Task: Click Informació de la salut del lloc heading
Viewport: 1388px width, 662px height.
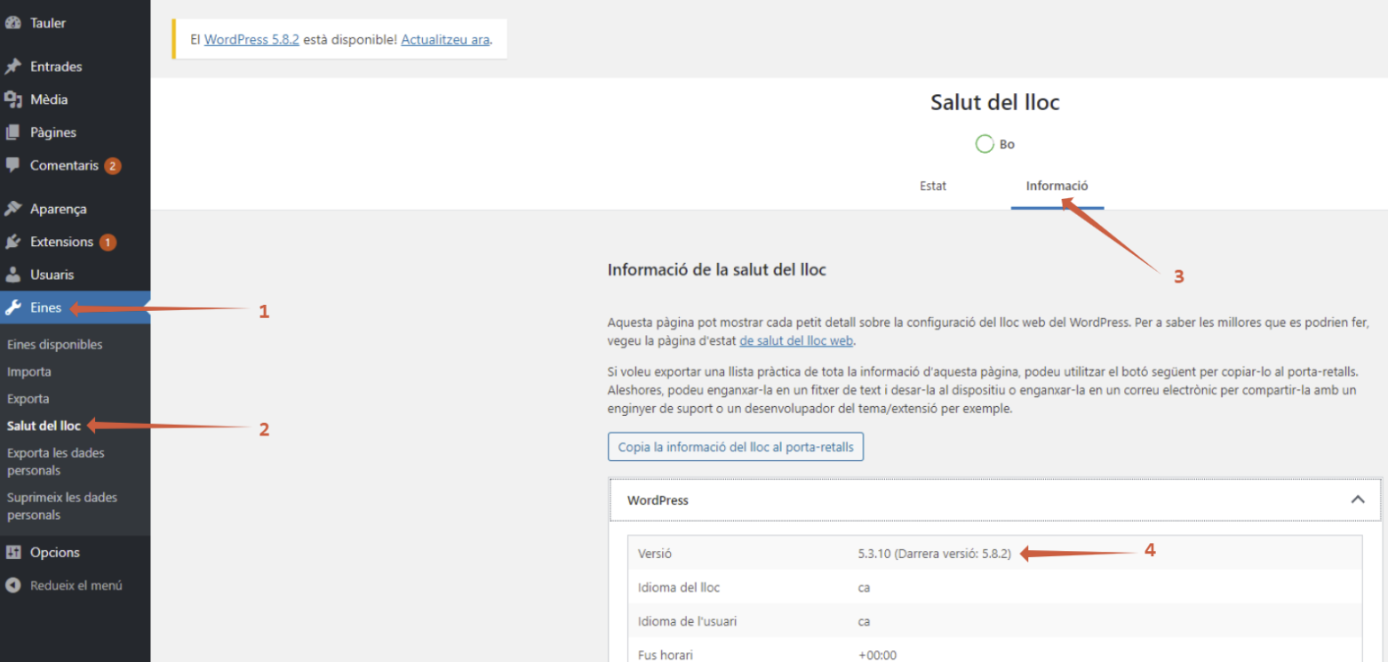Action: [x=717, y=269]
